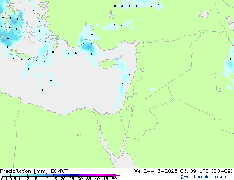Click the '[mm]' unit label
234x180 pixels.
coord(41,171)
